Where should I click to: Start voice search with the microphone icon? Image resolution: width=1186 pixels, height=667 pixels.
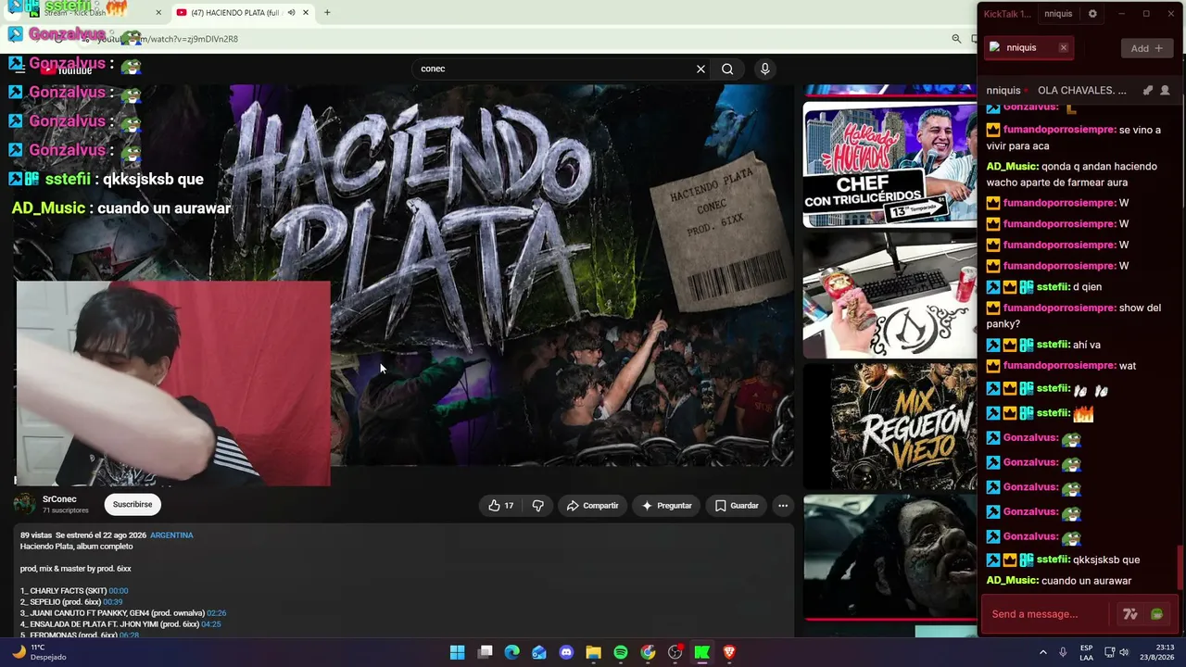click(x=764, y=69)
